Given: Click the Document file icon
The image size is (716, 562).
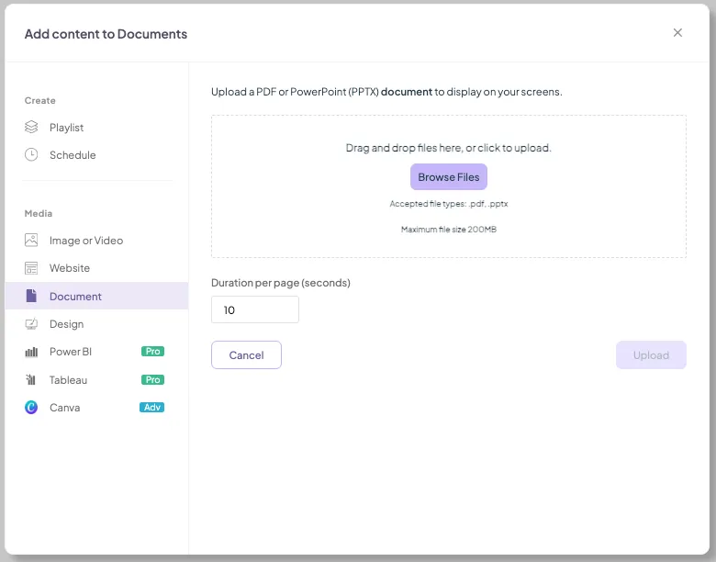Looking at the screenshot, I should click(x=31, y=296).
